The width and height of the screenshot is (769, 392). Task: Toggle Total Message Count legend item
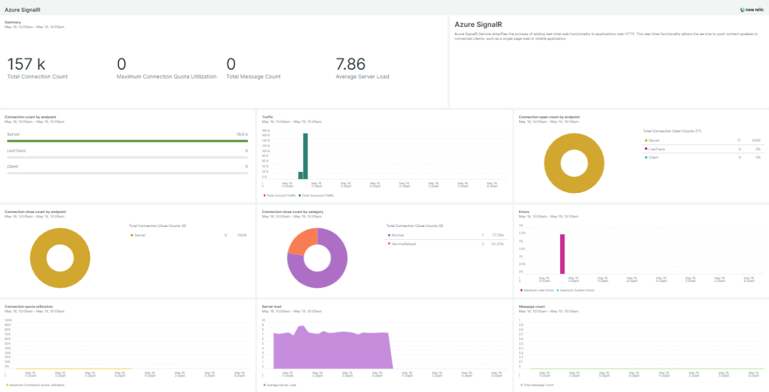(538, 385)
